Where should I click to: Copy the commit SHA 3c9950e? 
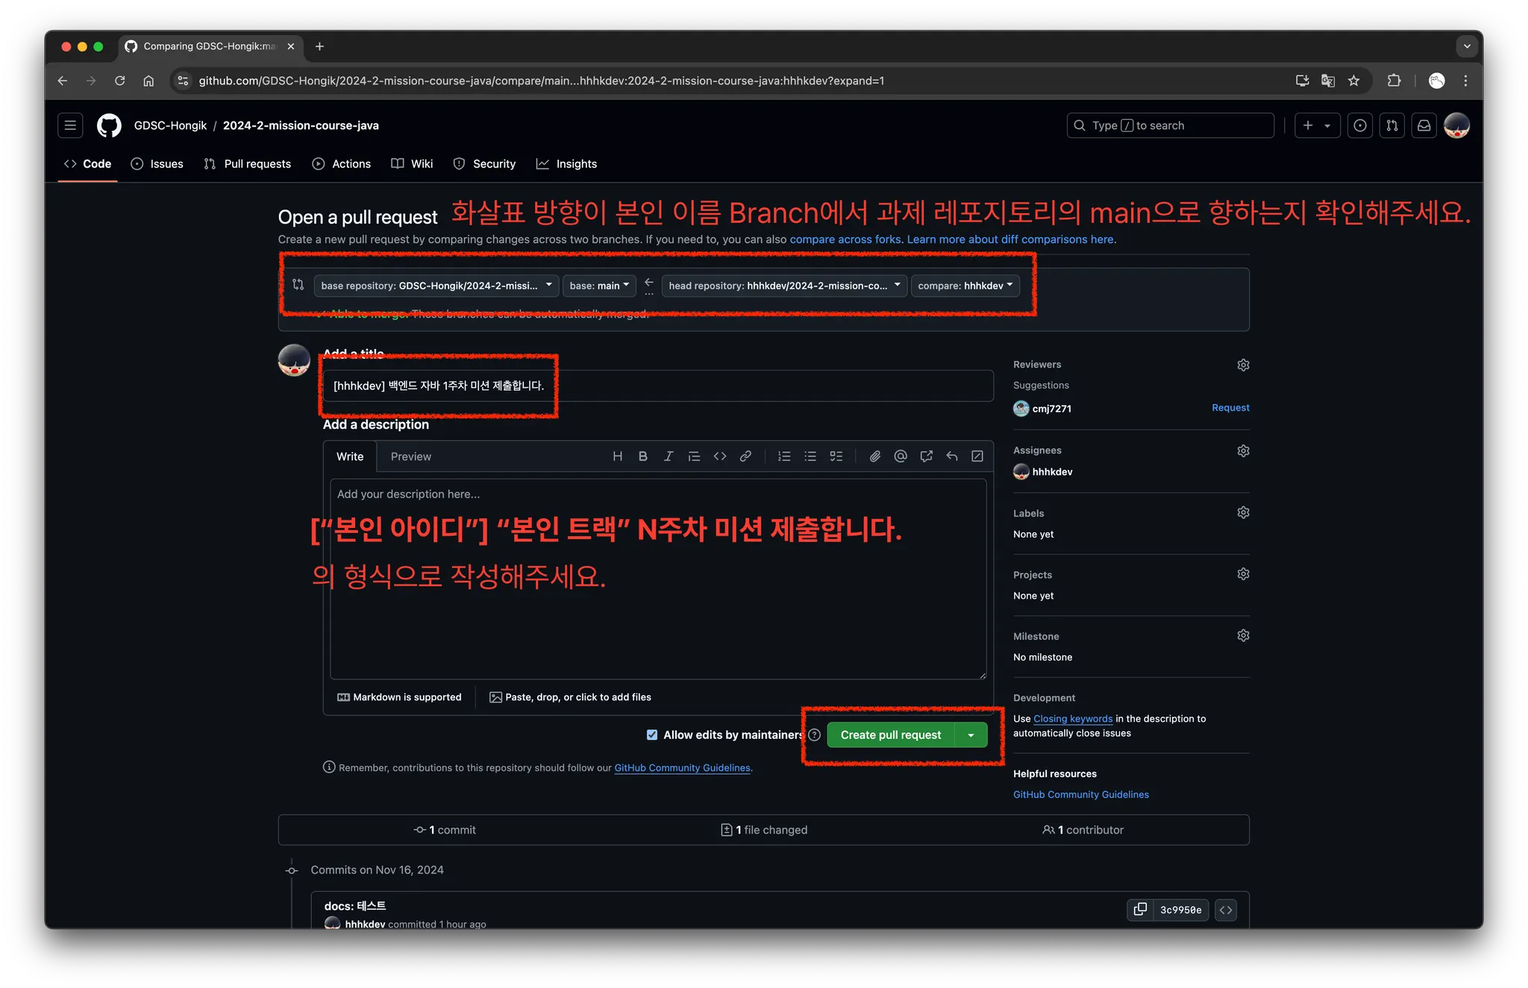1140,909
